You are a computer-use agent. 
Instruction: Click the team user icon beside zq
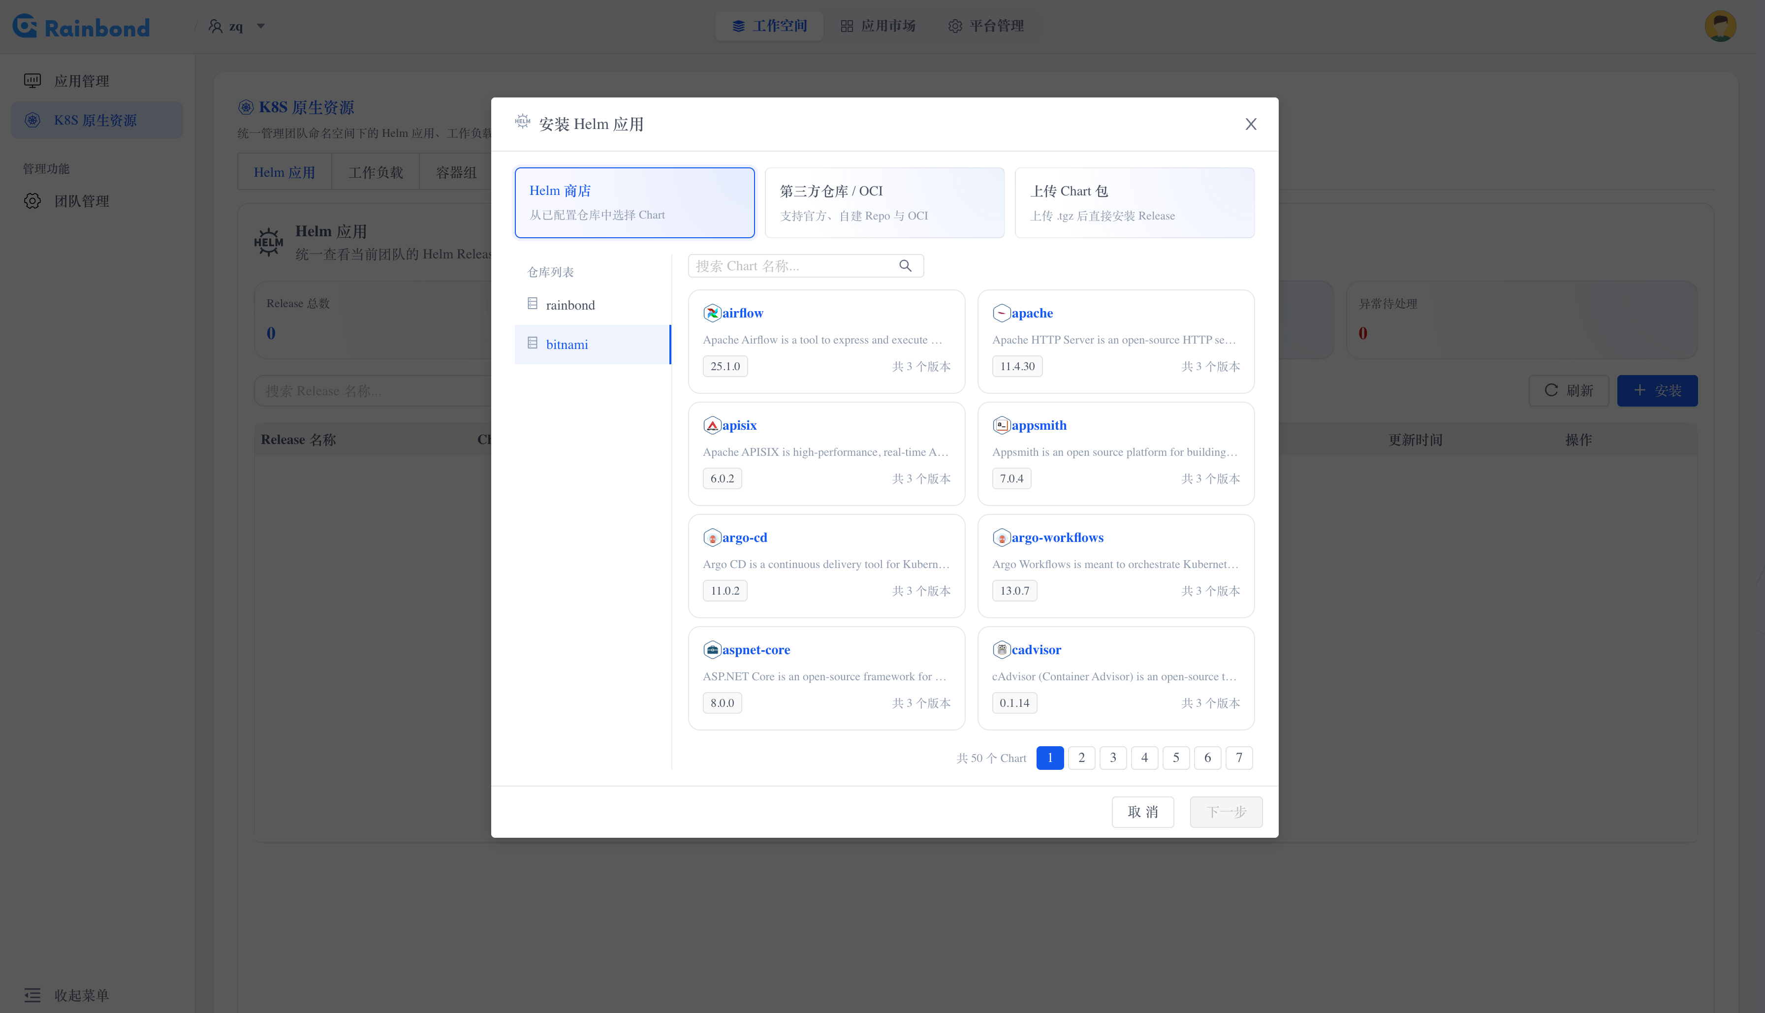(x=216, y=27)
